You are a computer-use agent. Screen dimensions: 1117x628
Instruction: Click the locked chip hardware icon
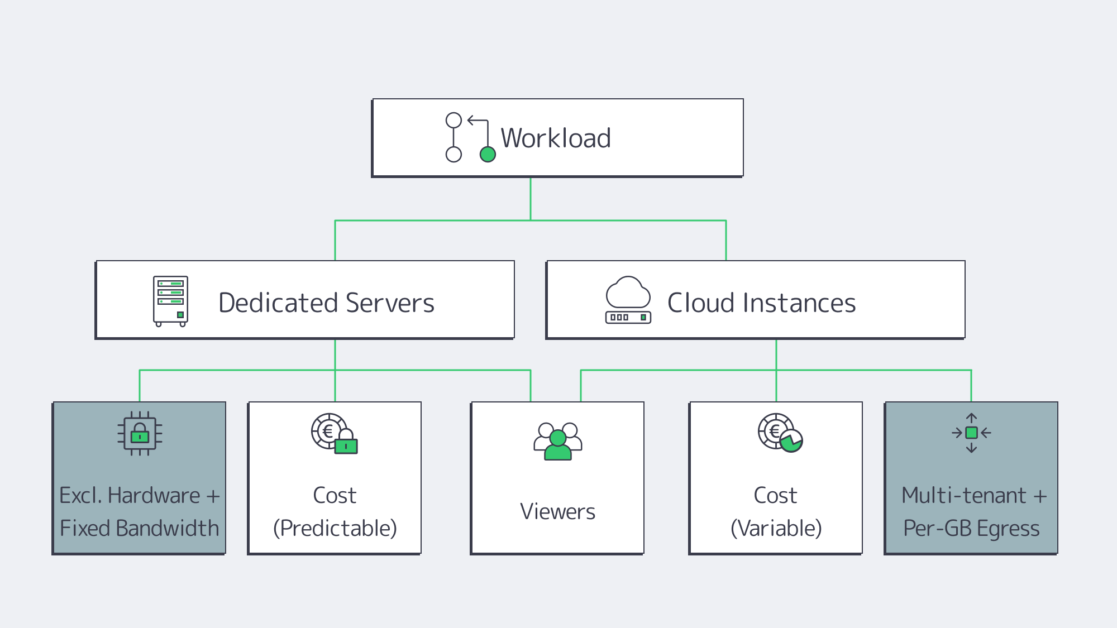click(x=140, y=433)
